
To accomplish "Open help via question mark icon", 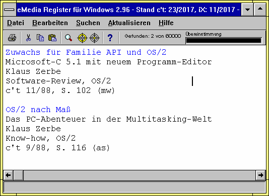I will (110, 38).
